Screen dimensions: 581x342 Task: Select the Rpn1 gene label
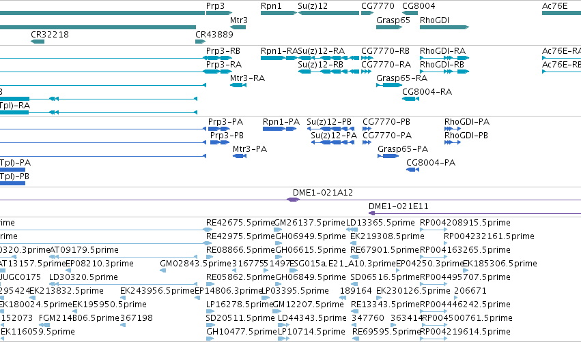click(x=271, y=6)
